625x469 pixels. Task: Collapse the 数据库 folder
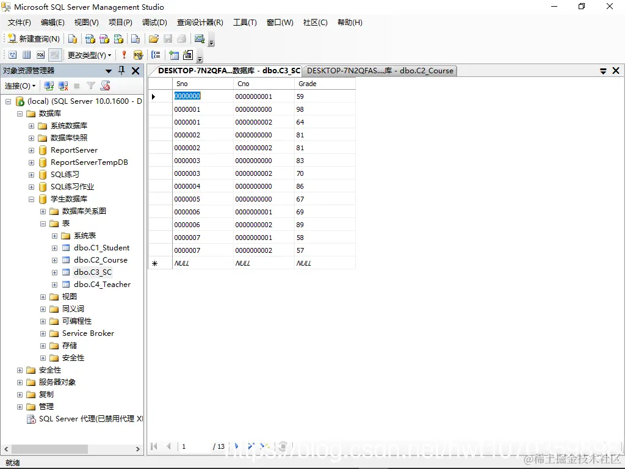point(20,114)
